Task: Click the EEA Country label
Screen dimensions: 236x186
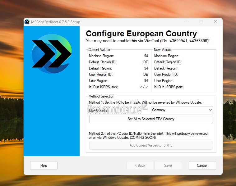Action: click(99, 110)
